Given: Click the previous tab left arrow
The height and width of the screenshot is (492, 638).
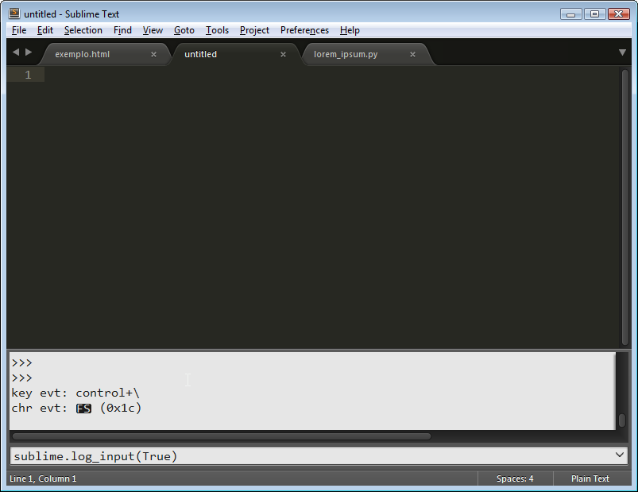Looking at the screenshot, I should tap(16, 52).
